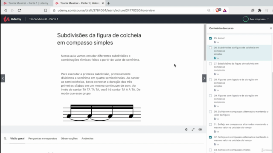Open lecture 31 mesmo valor na unidade
The image size is (273, 153).
pos(239,127)
